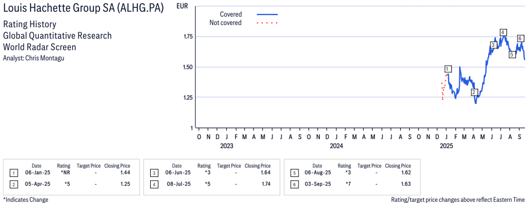Select chart marker 3 on the price line
This screenshot has height=203, width=531.
pyautogui.click(x=493, y=45)
